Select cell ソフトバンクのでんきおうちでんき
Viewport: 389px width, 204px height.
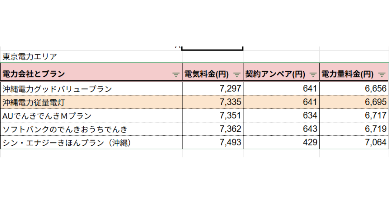91,129
